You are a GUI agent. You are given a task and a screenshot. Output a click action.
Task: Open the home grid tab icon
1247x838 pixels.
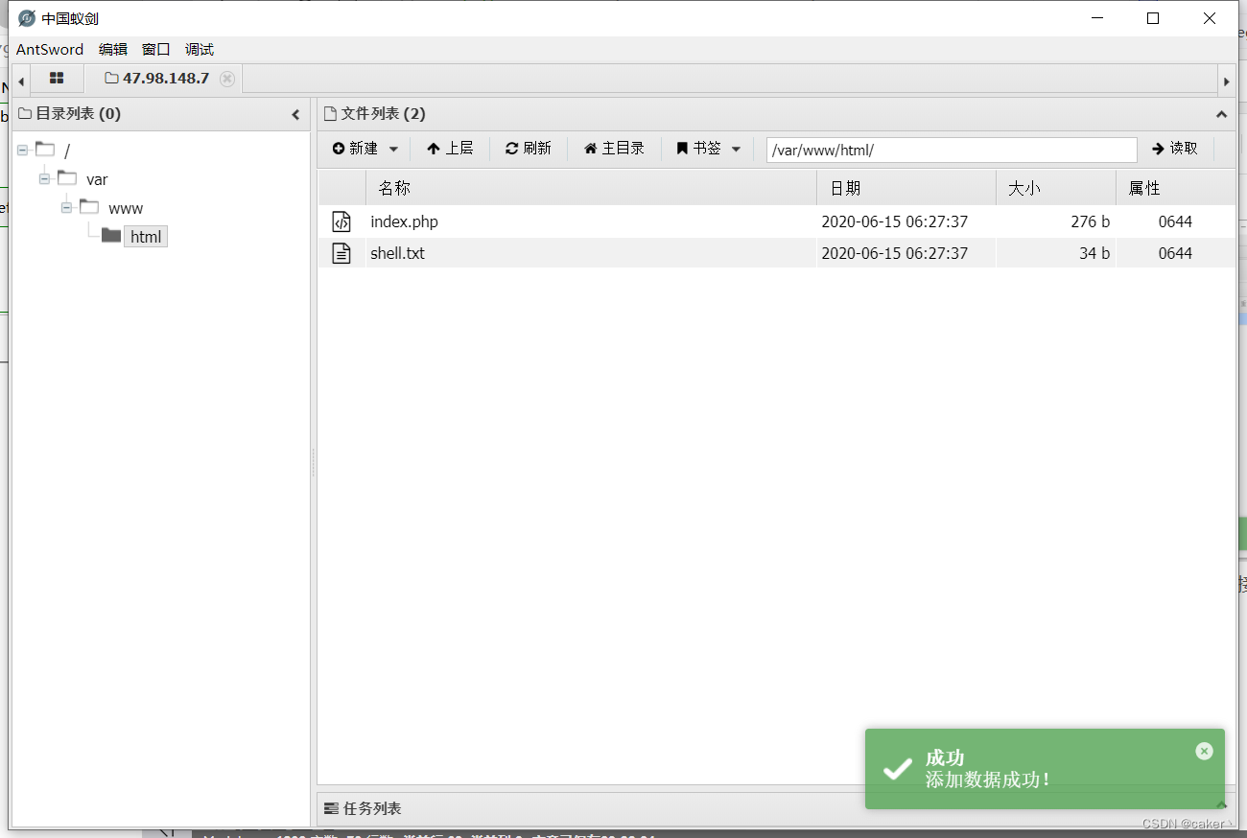click(x=57, y=78)
